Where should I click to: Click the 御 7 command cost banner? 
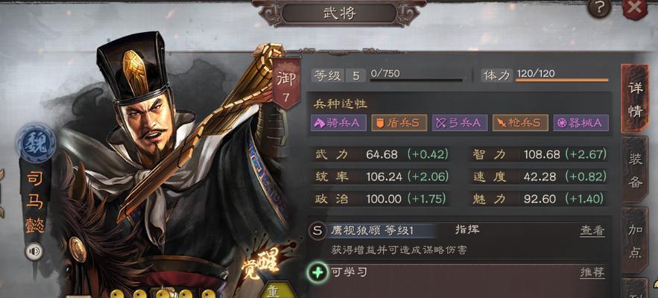click(x=286, y=84)
